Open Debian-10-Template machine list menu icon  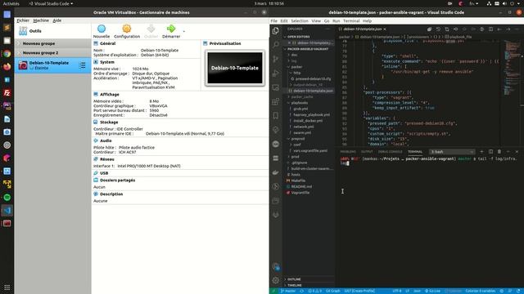(82, 65)
